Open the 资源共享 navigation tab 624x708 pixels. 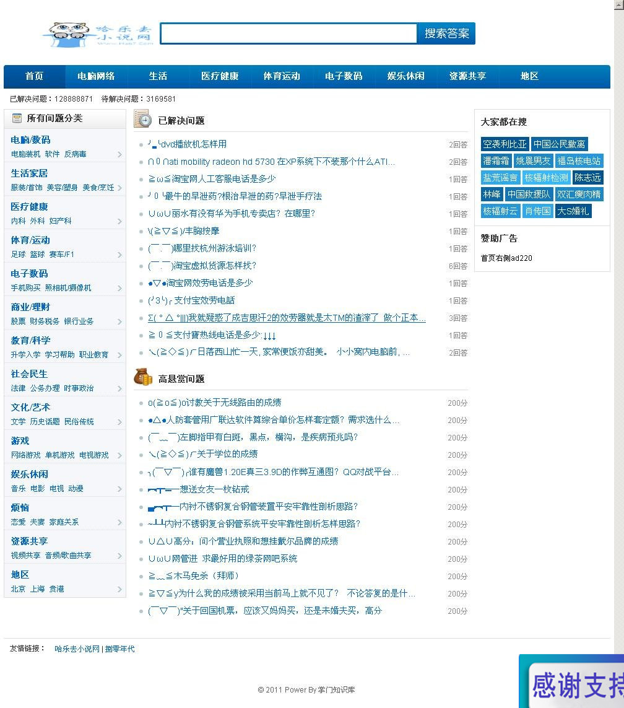click(x=467, y=76)
